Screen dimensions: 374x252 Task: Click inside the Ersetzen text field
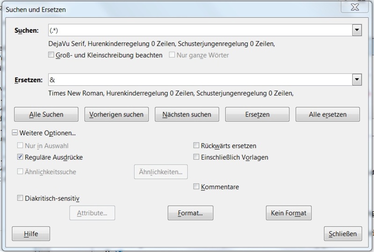200,80
